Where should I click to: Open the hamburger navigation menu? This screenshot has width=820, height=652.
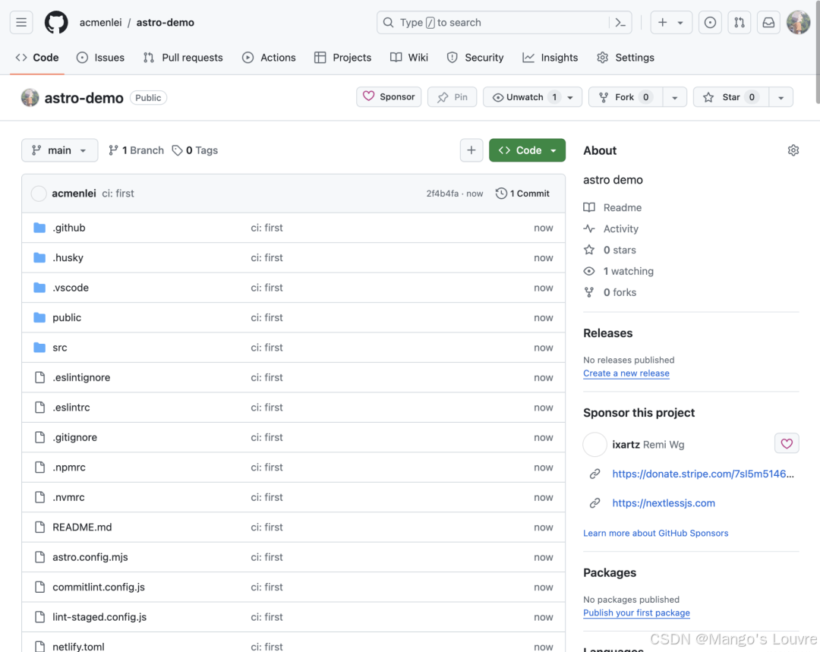(21, 23)
